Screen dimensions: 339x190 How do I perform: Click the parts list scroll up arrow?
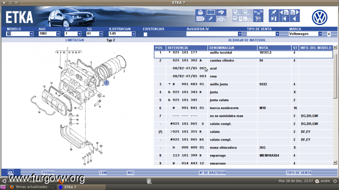click(335, 47)
